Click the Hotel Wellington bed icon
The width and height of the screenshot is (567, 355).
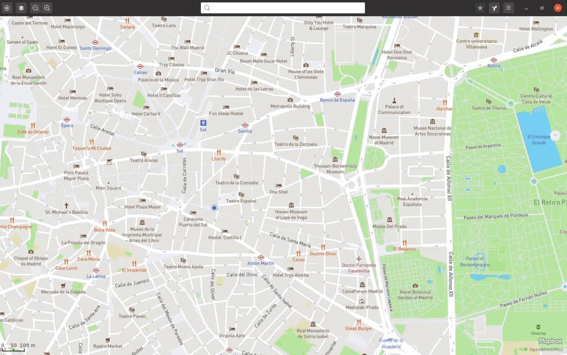tap(536, 23)
